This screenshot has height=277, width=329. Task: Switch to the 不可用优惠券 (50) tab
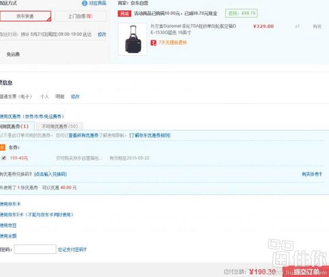tap(59, 126)
